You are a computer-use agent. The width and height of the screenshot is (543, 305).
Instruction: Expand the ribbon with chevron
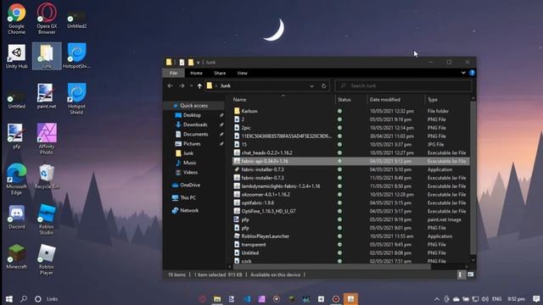[463, 73]
